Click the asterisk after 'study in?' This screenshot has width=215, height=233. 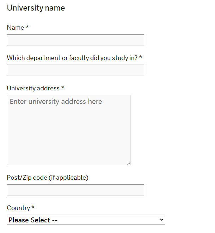[141, 58]
